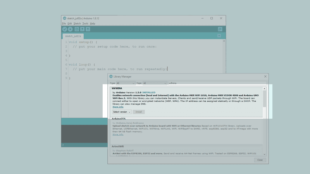Open a sketch using Open icon
This screenshot has width=310, height=174.
tap(82, 29)
